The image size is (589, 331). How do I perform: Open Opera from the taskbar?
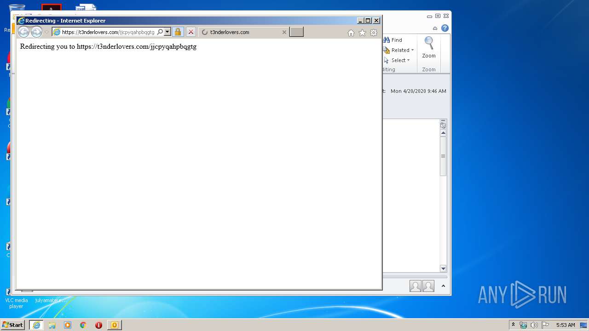[x=98, y=325]
